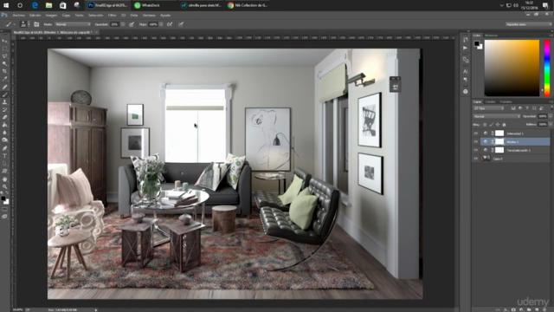This screenshot has height=312, width=554.
Task: Click the hue slider strip
Action: 547,68
